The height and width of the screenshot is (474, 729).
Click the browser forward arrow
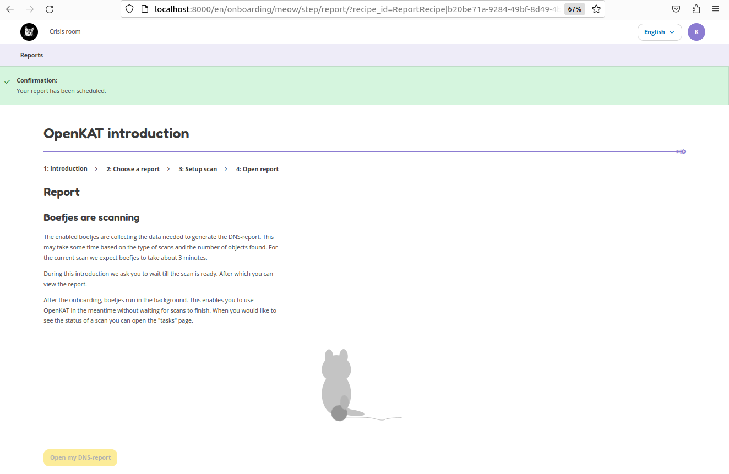tap(30, 9)
